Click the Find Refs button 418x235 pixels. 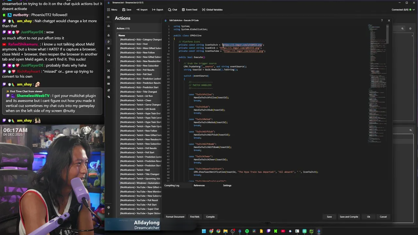click(195, 217)
